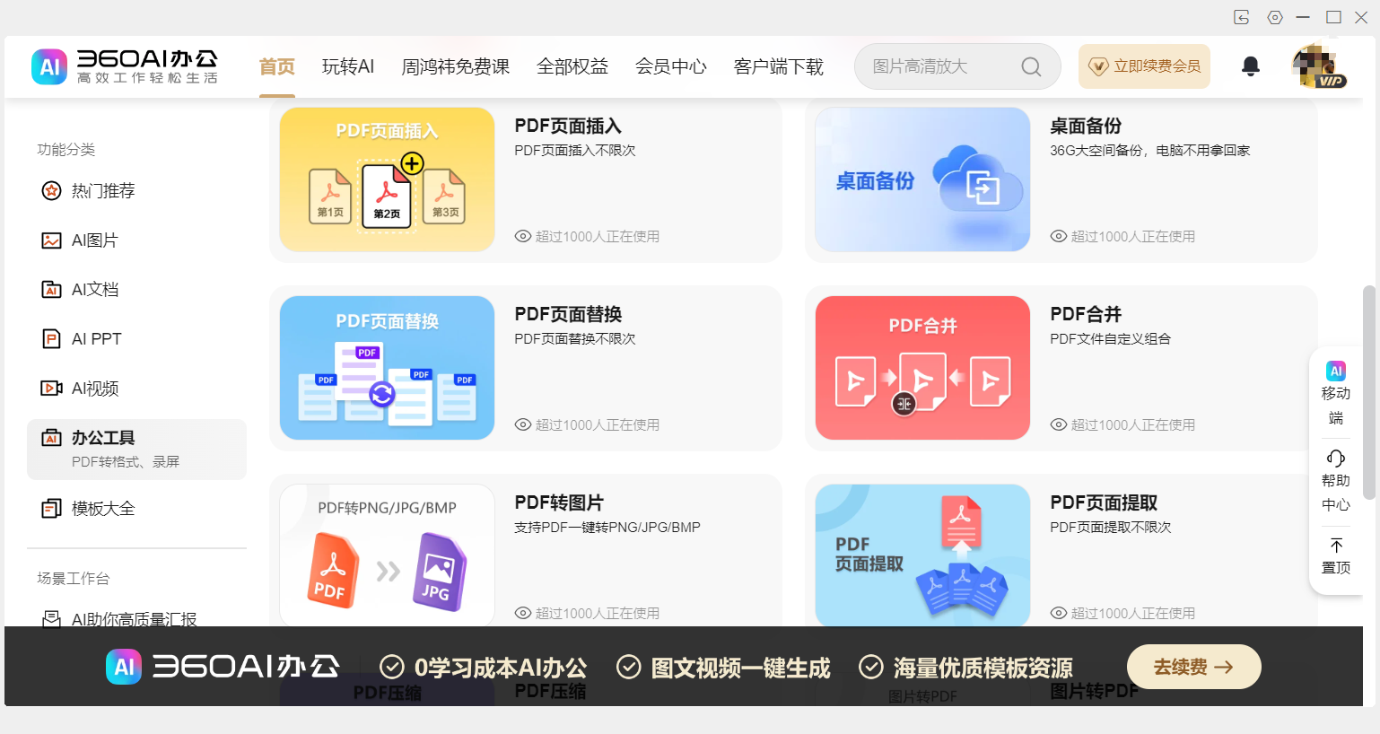Click the vertical scrollbar thumb

pos(1368,392)
